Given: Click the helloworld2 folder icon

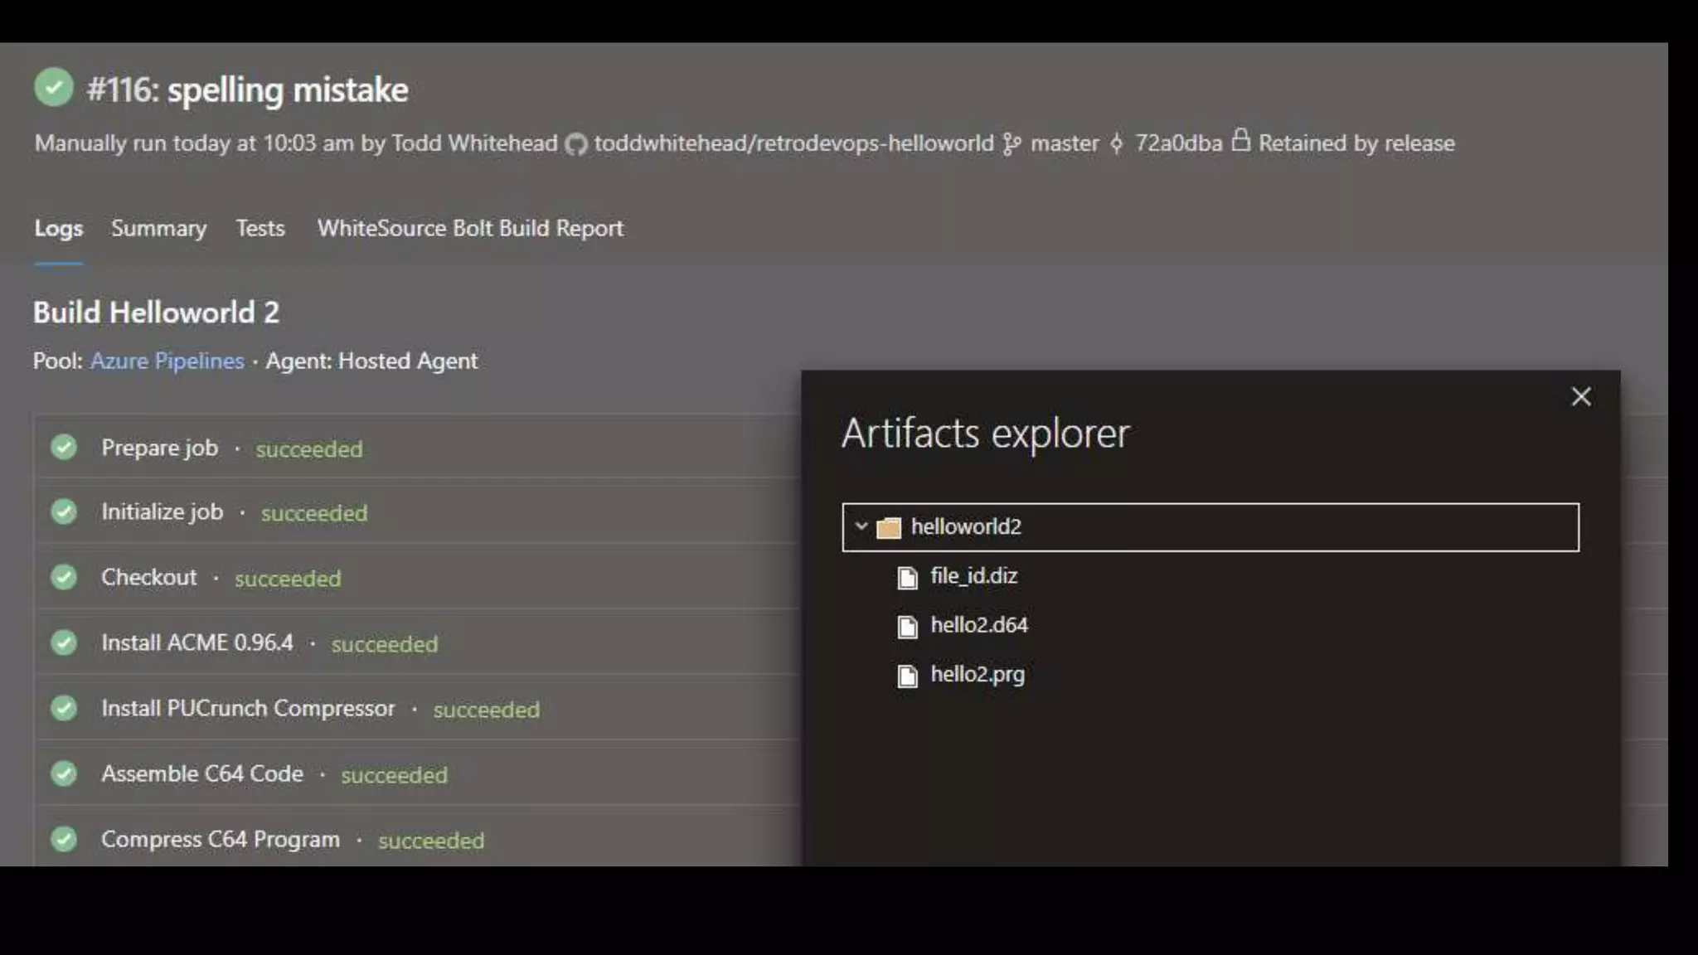Looking at the screenshot, I should pyautogui.click(x=888, y=528).
